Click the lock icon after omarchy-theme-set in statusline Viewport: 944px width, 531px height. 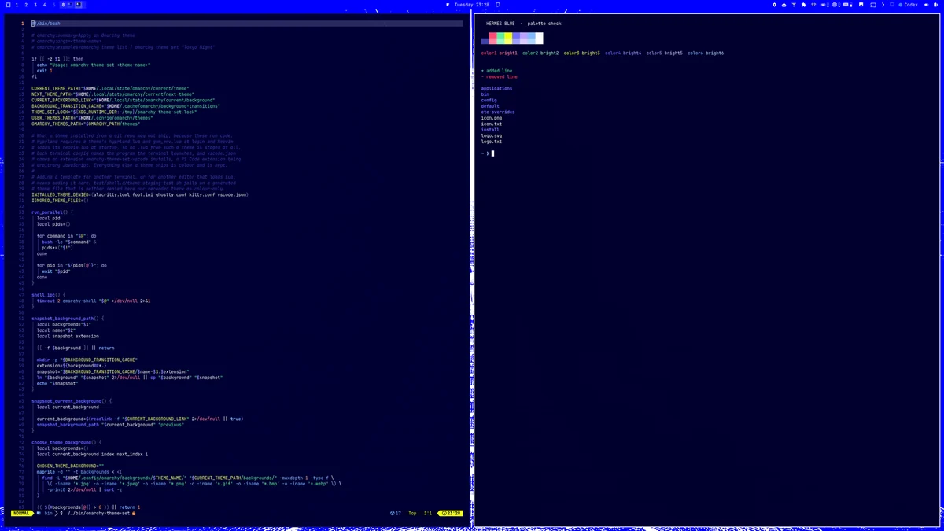134,513
